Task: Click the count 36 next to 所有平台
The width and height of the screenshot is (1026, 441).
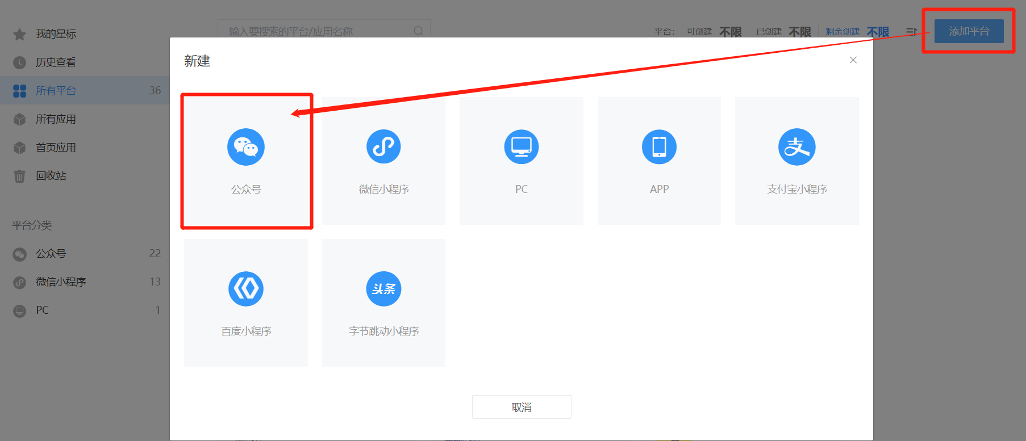Action: click(x=155, y=91)
